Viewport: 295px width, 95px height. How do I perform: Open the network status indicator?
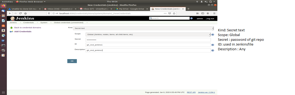click(x=197, y=2)
